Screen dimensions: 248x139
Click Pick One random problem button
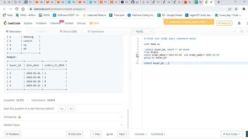pos(74,134)
